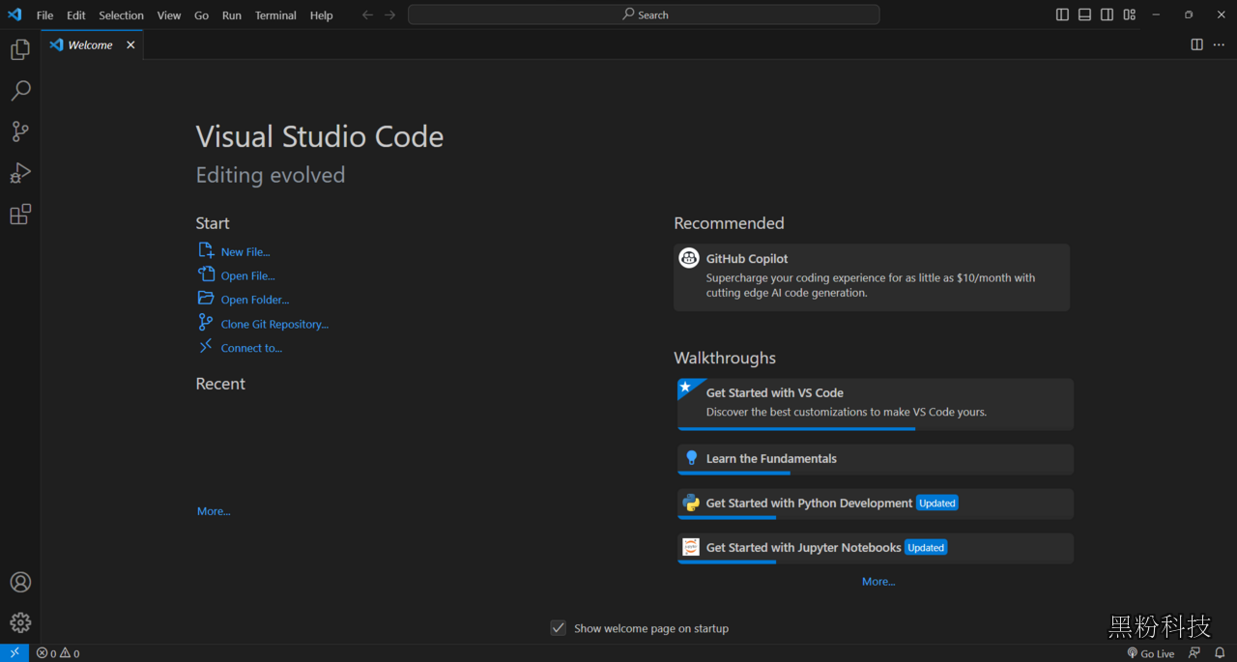This screenshot has height=662, width=1237.
Task: Click the Python logo icon in walkthroughs
Action: point(691,503)
